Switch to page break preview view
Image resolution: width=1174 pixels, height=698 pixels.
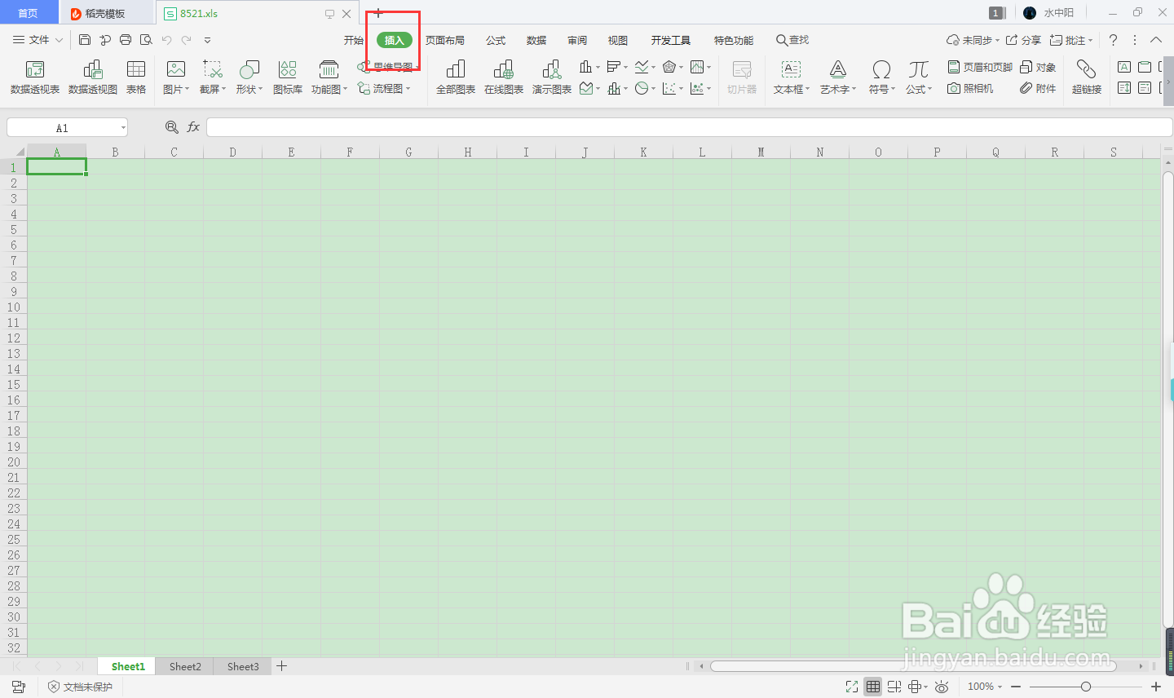[894, 687]
